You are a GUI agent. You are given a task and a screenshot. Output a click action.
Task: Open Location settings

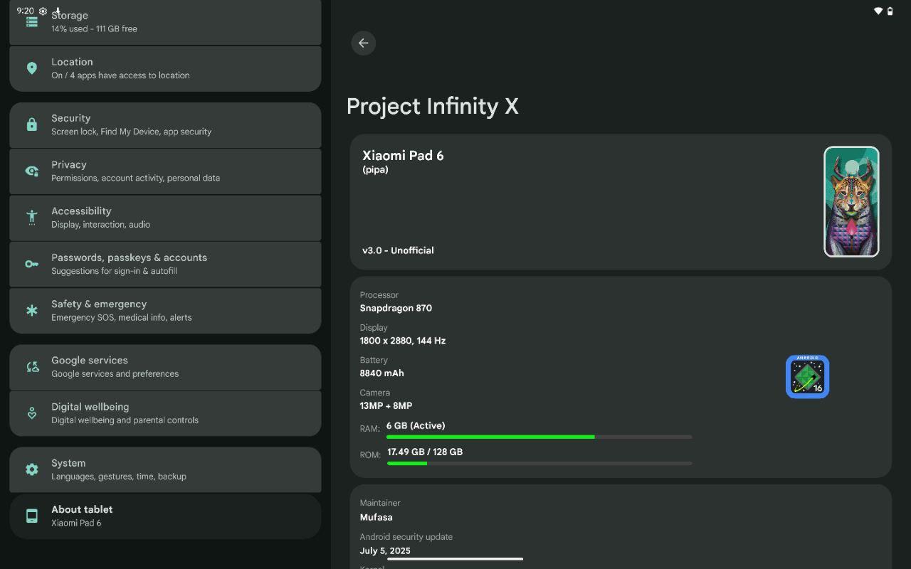pos(165,68)
